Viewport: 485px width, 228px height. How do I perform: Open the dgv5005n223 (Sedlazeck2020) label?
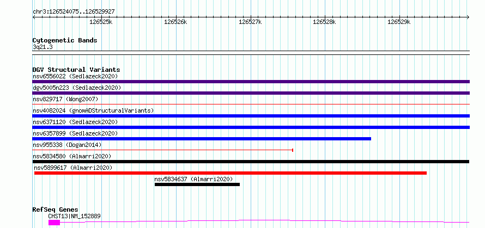point(77,88)
